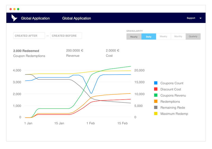Toggle the blue Coupons Count swatch
Viewport: 212px width, 149px height.
[x=156, y=83]
